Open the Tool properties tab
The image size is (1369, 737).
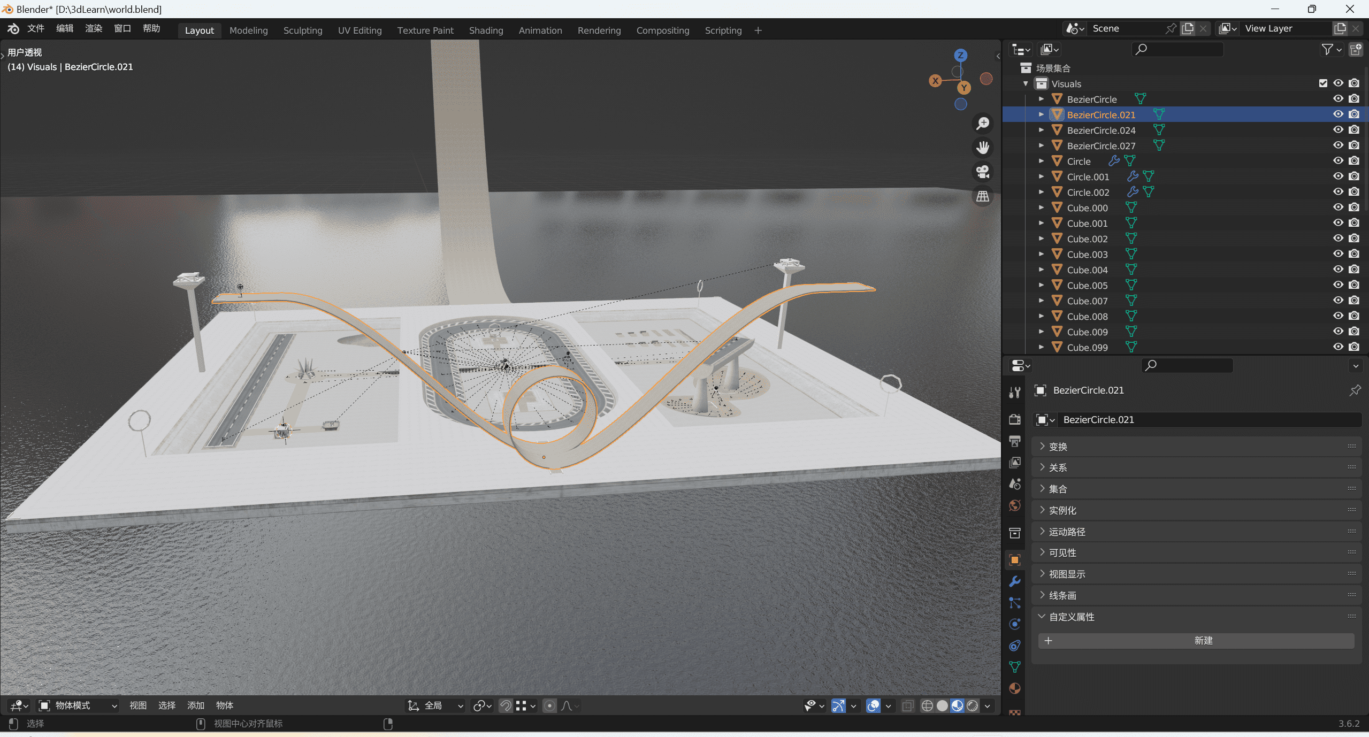click(x=1015, y=393)
